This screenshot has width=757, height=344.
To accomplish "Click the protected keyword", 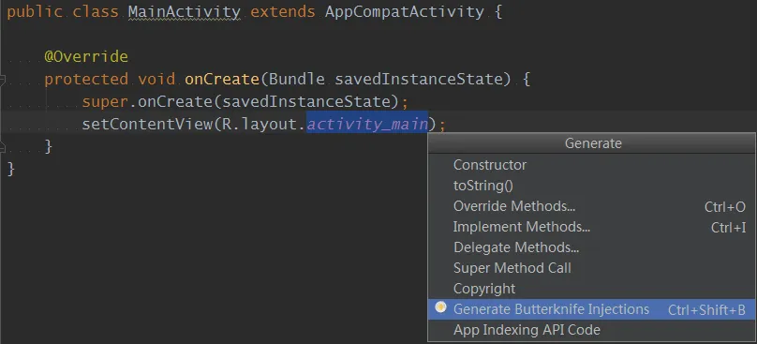I will tap(86, 80).
